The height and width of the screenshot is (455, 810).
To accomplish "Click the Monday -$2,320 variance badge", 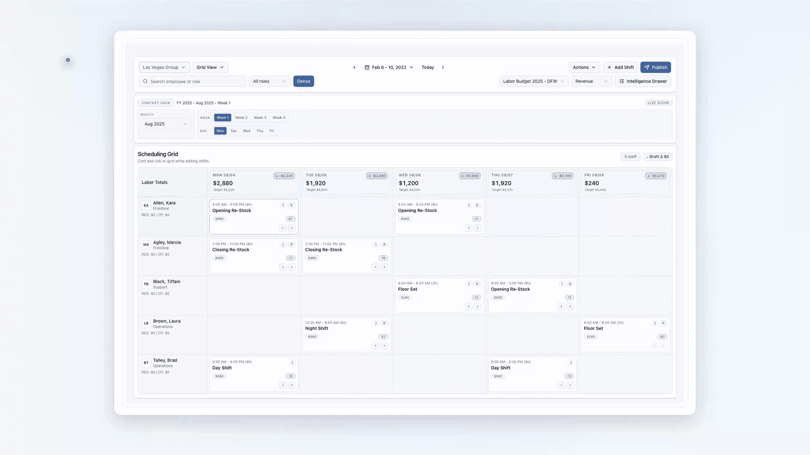I will click(284, 176).
